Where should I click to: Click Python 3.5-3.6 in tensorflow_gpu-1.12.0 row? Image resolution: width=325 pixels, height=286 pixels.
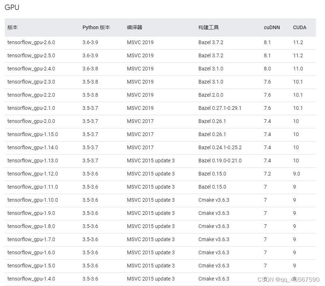pos(90,174)
